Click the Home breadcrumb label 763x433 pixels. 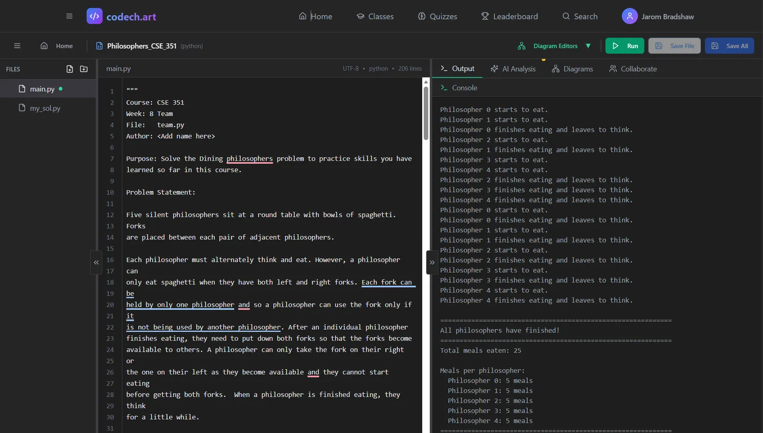click(x=64, y=46)
